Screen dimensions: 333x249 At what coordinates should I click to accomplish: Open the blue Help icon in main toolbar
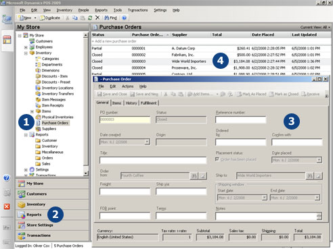point(124,18)
